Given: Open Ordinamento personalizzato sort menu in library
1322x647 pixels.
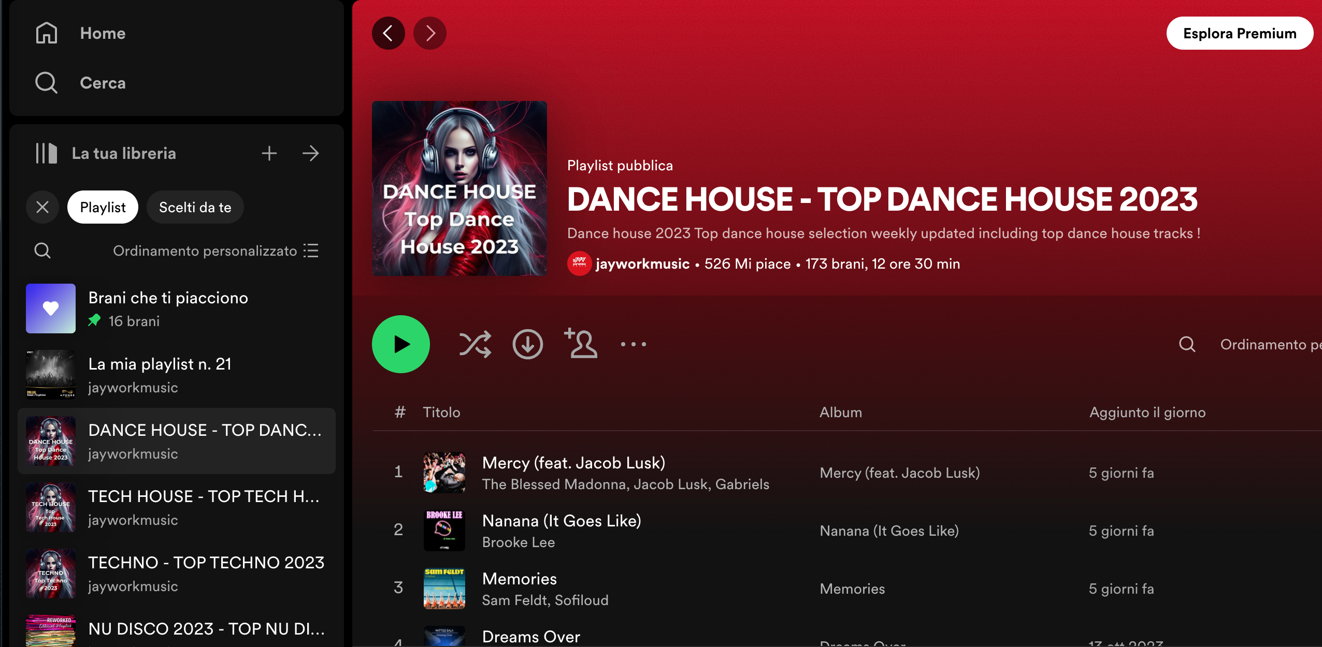Looking at the screenshot, I should point(215,251).
